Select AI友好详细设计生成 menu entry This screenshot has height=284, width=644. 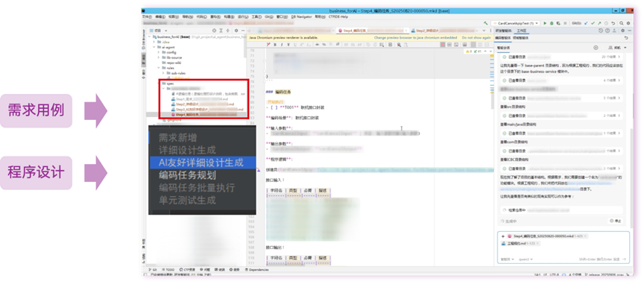coord(202,162)
